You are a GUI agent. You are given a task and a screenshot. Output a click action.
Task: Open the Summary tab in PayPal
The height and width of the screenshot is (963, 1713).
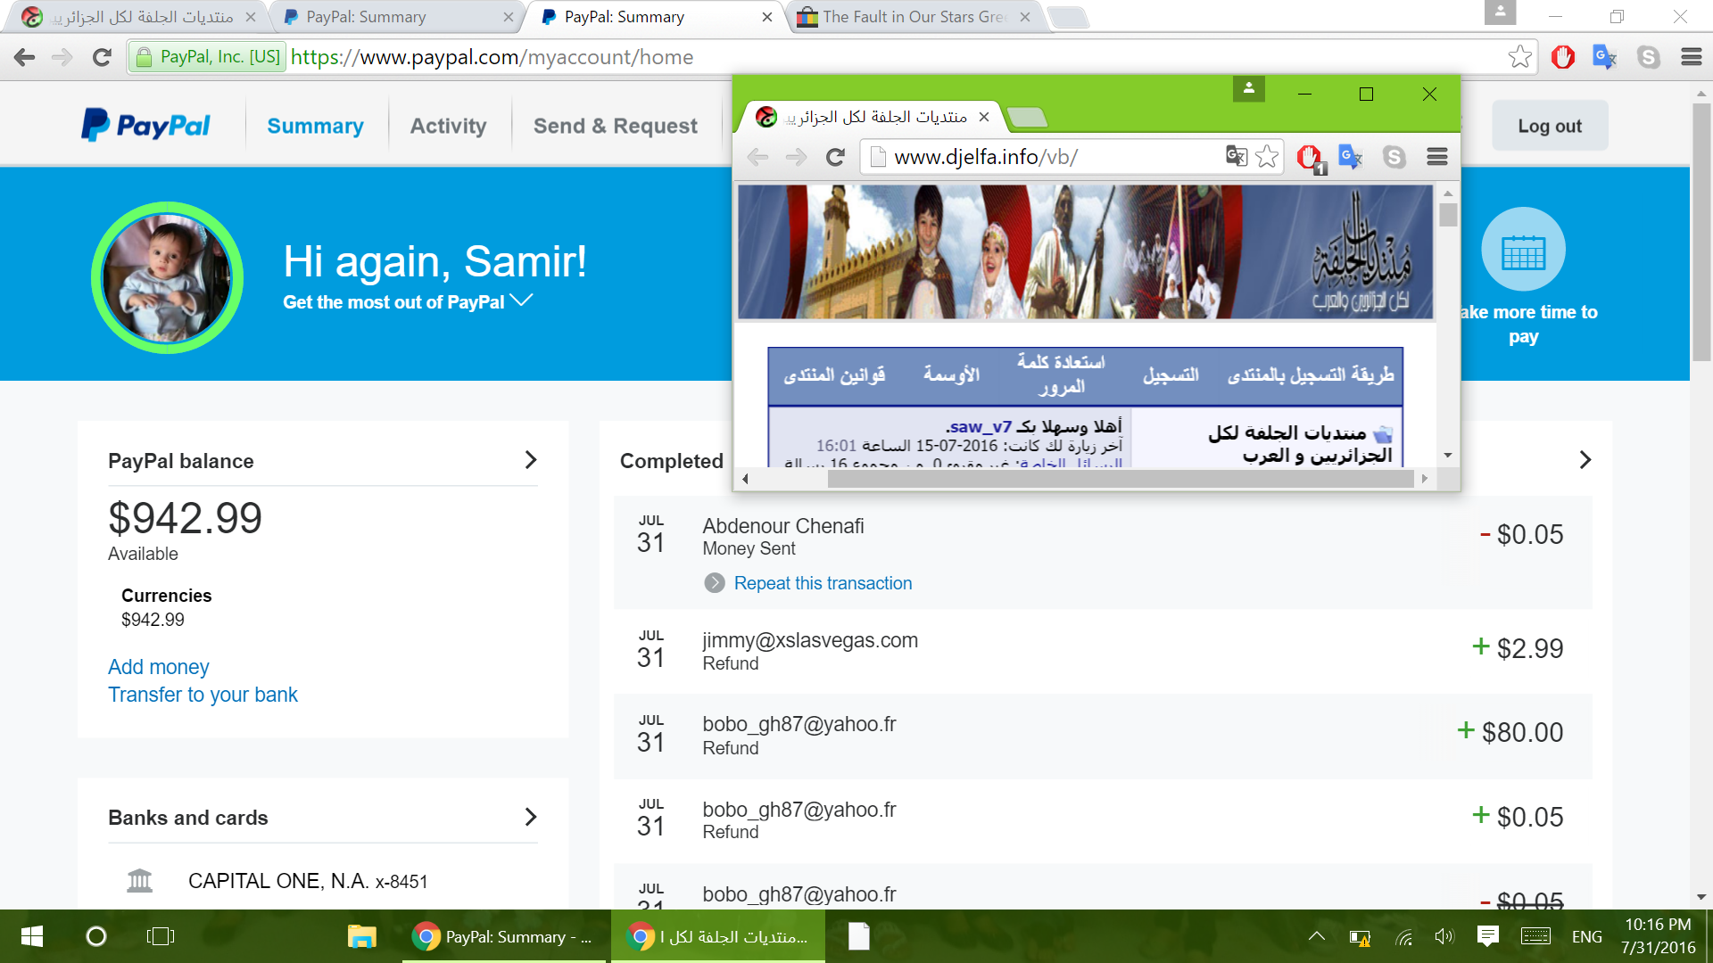click(x=315, y=126)
